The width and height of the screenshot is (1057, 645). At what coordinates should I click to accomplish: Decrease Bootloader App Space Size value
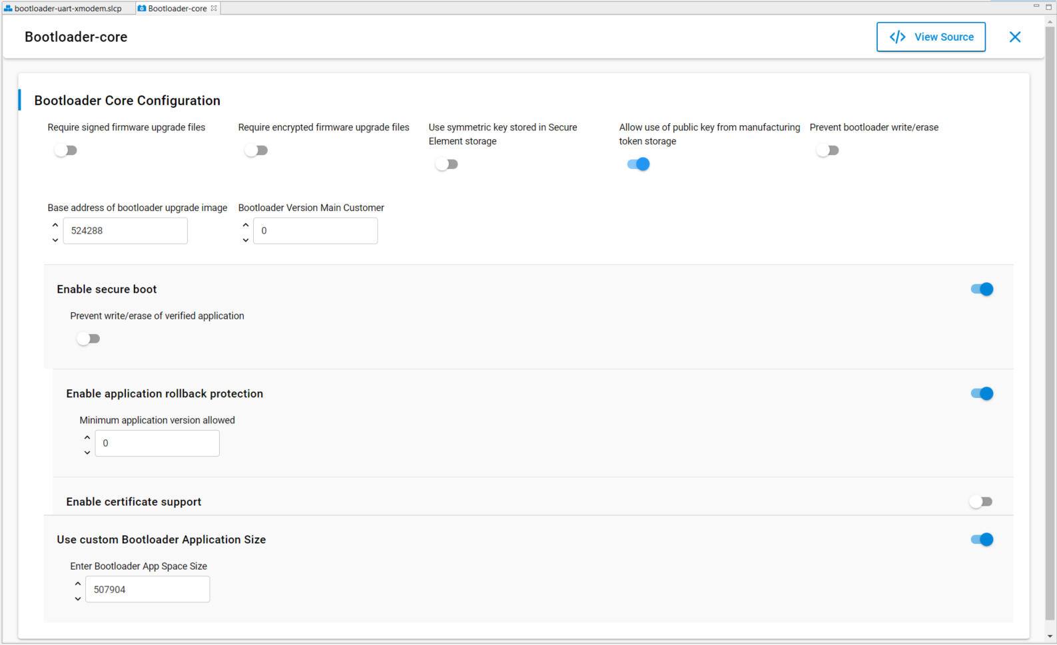[x=78, y=598]
